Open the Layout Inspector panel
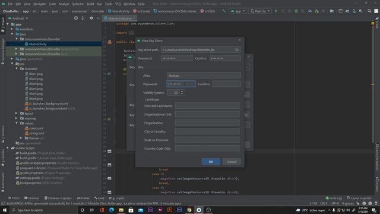Image resolution: width=380 pixels, height=214 pixels. 359,198
